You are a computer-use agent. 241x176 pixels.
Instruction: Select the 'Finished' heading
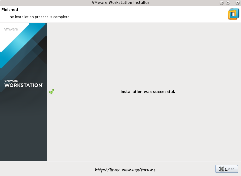(x=10, y=10)
